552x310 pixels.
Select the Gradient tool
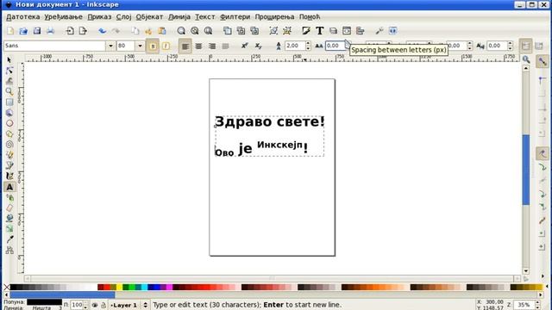tap(9, 229)
